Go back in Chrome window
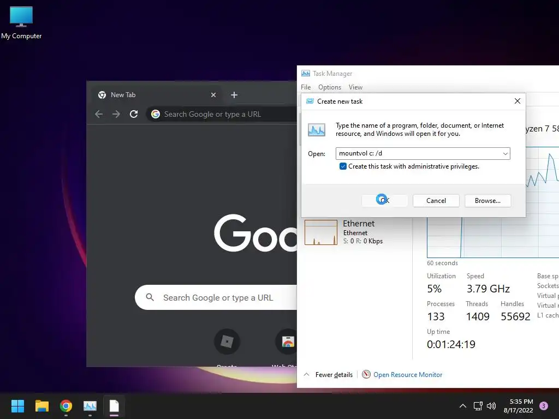The width and height of the screenshot is (559, 419). pyautogui.click(x=99, y=114)
